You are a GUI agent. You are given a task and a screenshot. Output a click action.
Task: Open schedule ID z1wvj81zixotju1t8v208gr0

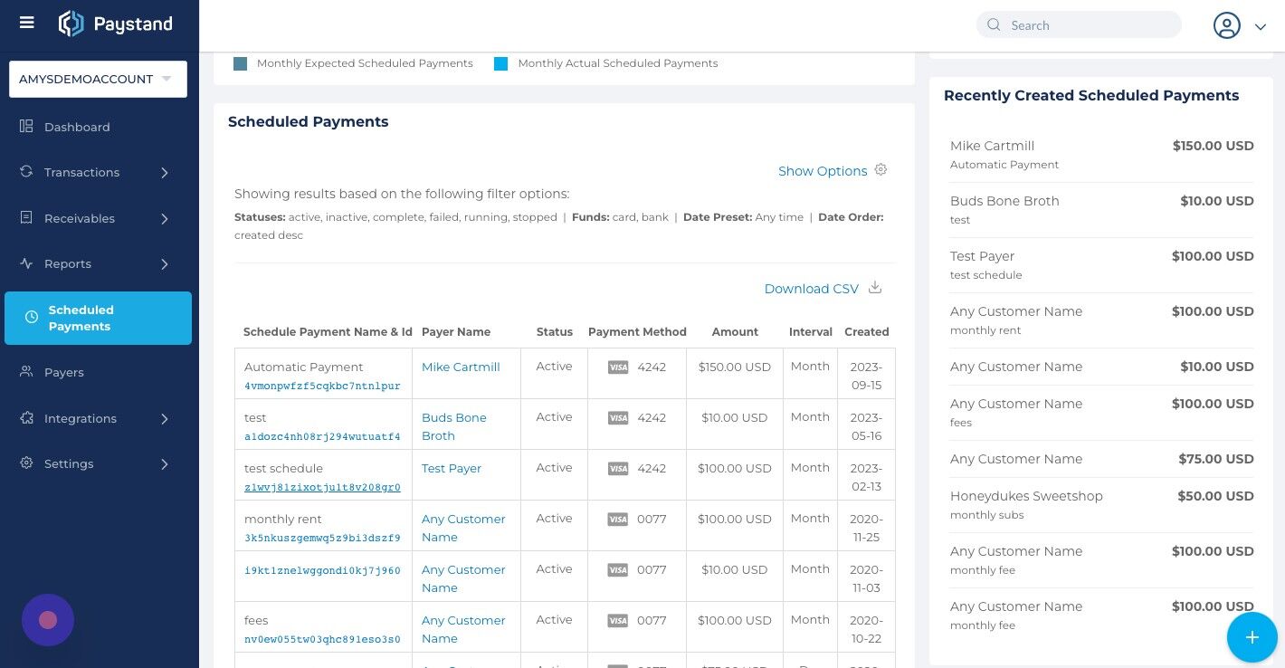click(x=322, y=487)
